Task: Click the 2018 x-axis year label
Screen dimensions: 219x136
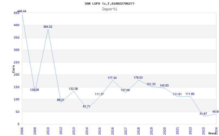Action: tap(139, 131)
